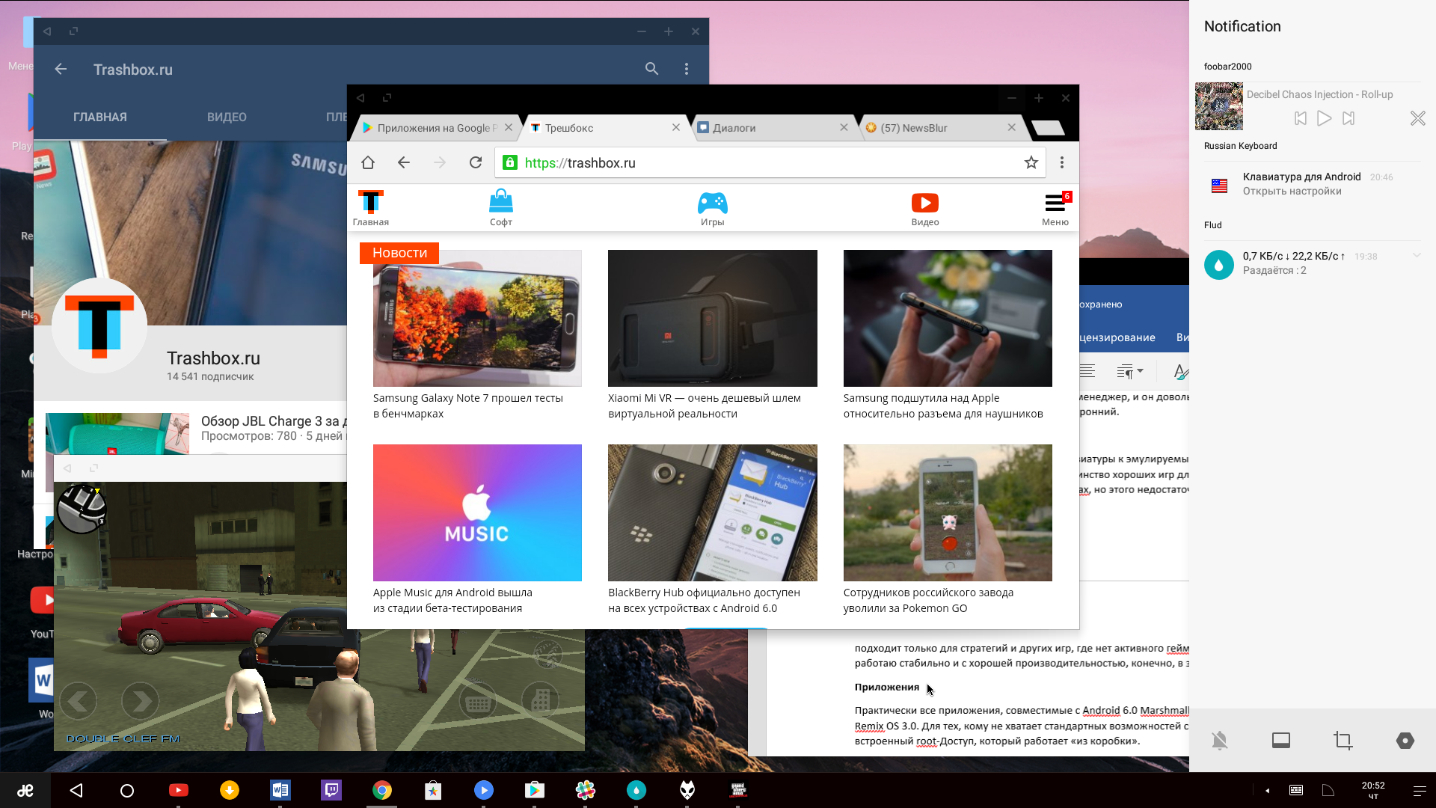The height and width of the screenshot is (808, 1436).
Task: Open Flud torrent app in taskbar
Action: click(x=636, y=790)
